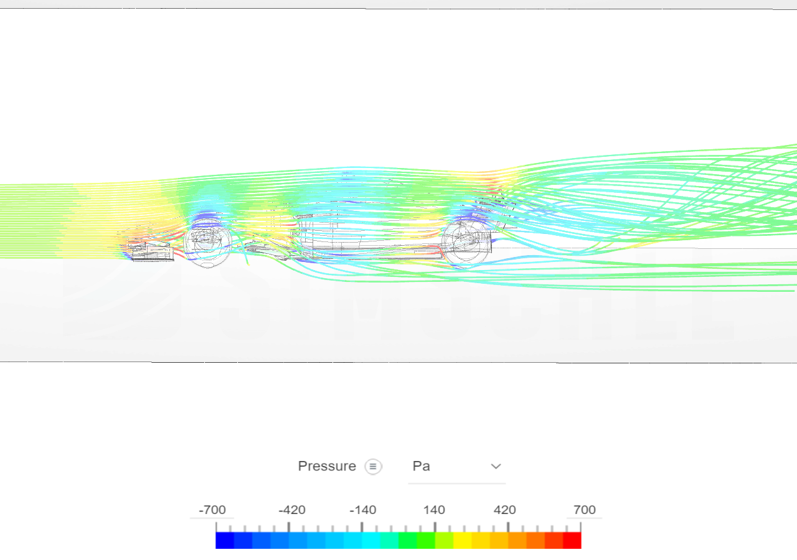Click the rear wheel of the car model
The width and height of the screenshot is (797, 560).
[x=466, y=245]
